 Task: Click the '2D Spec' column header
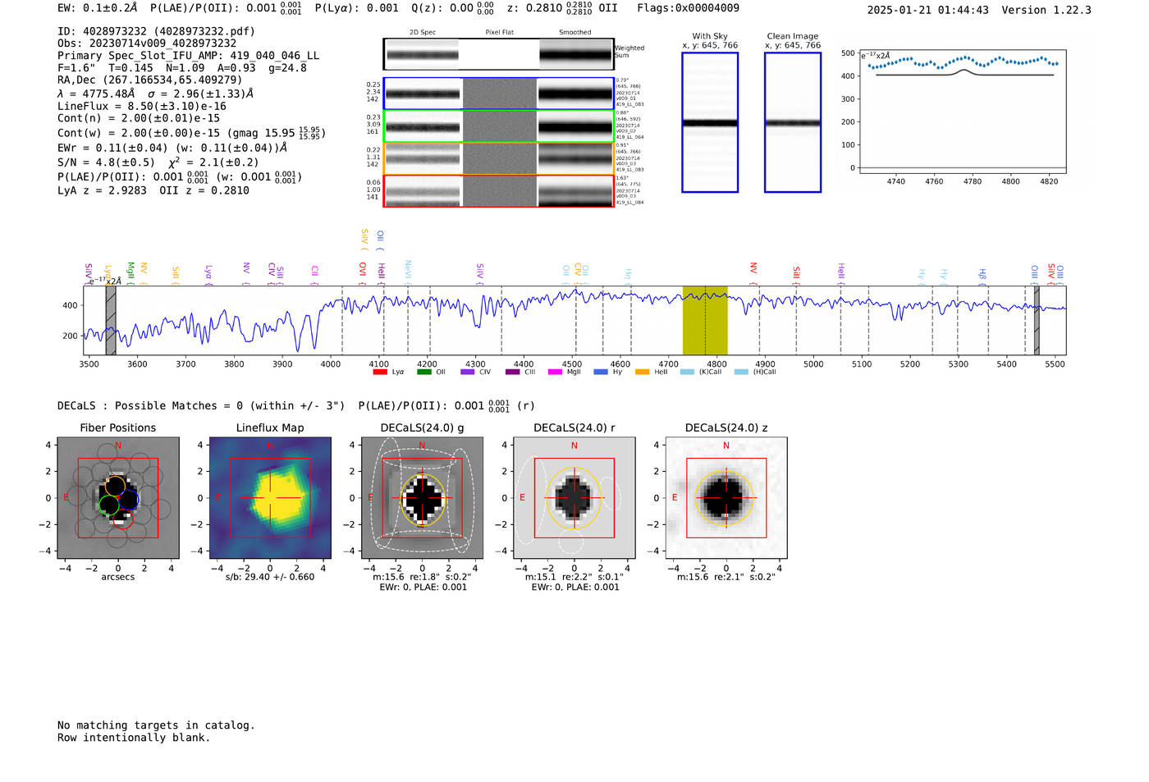(423, 33)
